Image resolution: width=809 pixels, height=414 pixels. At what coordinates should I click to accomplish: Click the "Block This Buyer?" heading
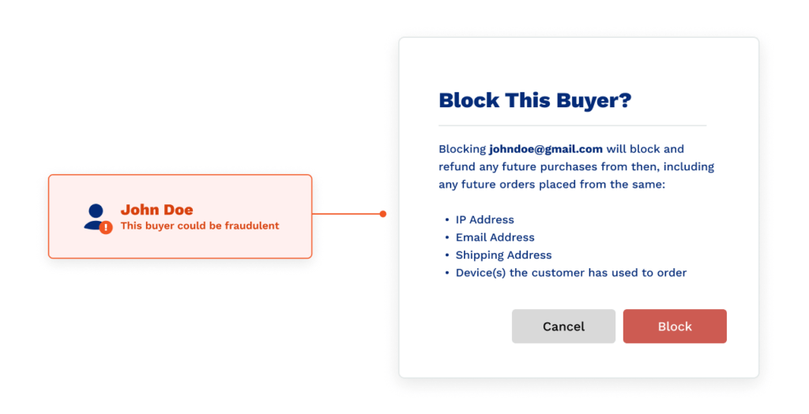(x=535, y=100)
